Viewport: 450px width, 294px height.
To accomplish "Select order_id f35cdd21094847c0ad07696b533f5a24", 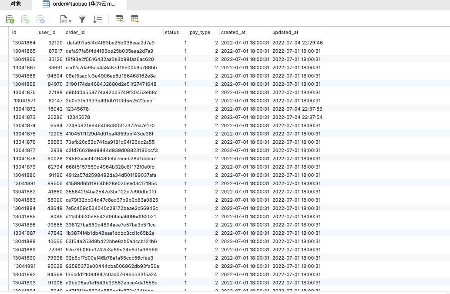I will point(111,274).
